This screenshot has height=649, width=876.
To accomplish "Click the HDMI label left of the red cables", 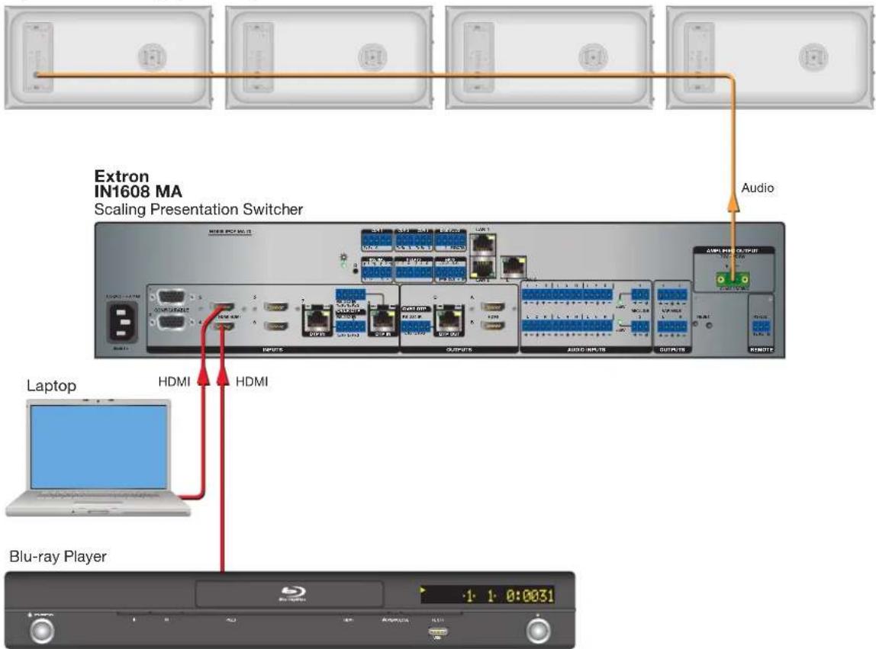I will [174, 381].
